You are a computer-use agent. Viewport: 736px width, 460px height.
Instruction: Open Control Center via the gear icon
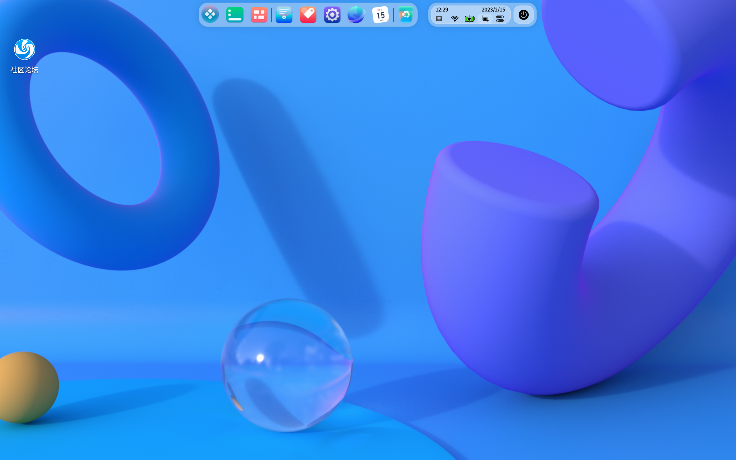pyautogui.click(x=332, y=15)
